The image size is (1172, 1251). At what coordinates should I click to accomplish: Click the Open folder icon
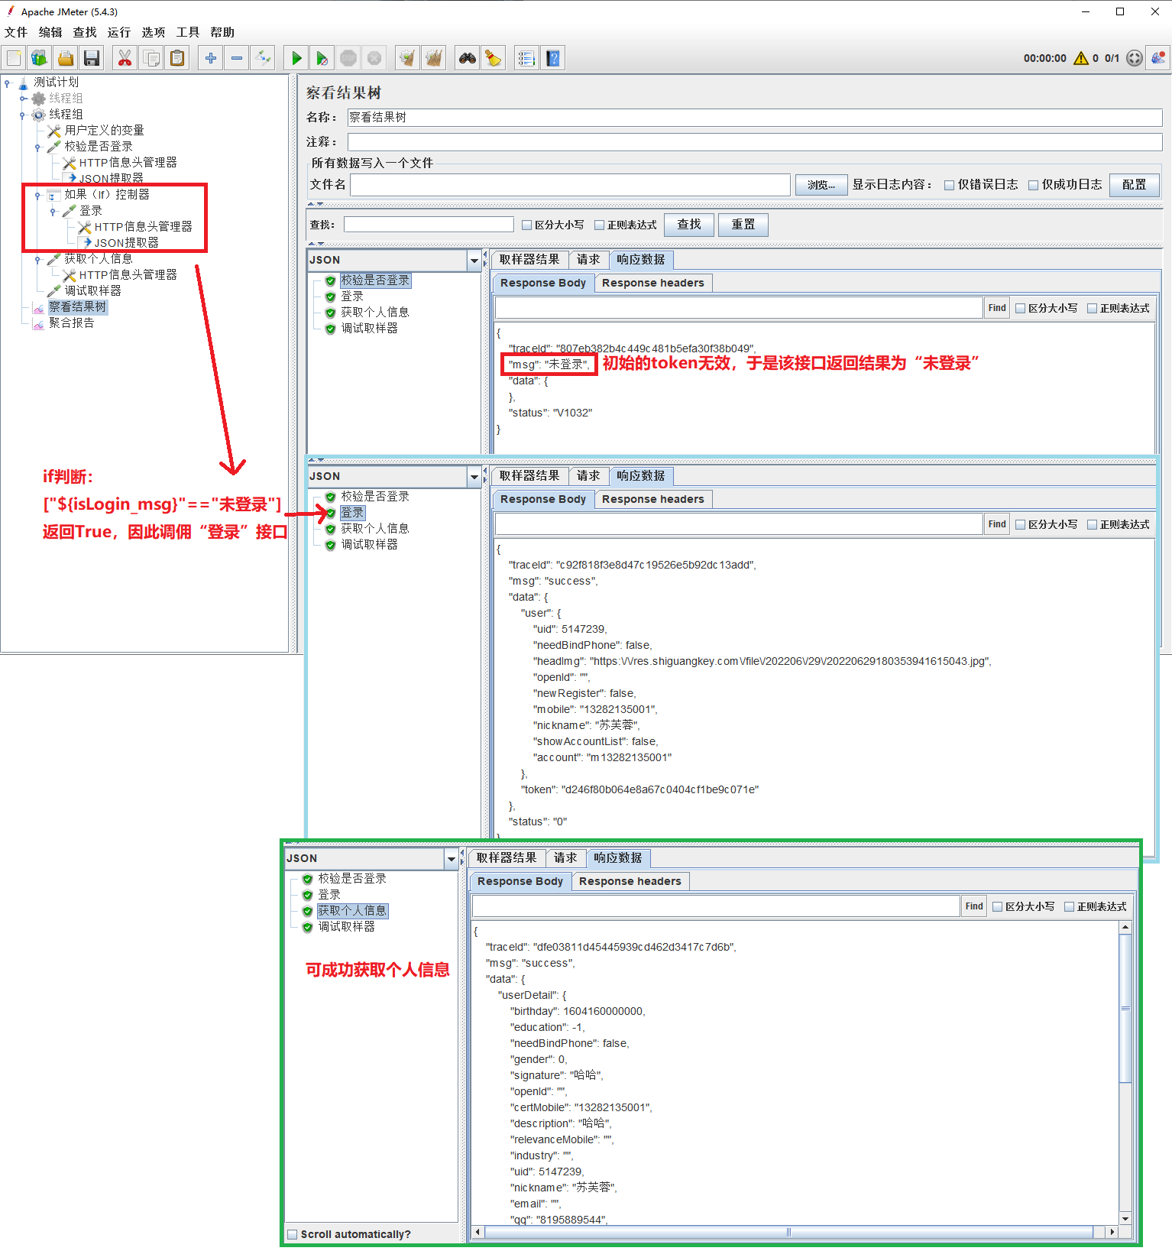(66, 58)
